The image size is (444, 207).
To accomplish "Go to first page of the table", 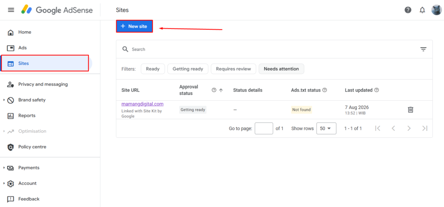I will coord(378,128).
